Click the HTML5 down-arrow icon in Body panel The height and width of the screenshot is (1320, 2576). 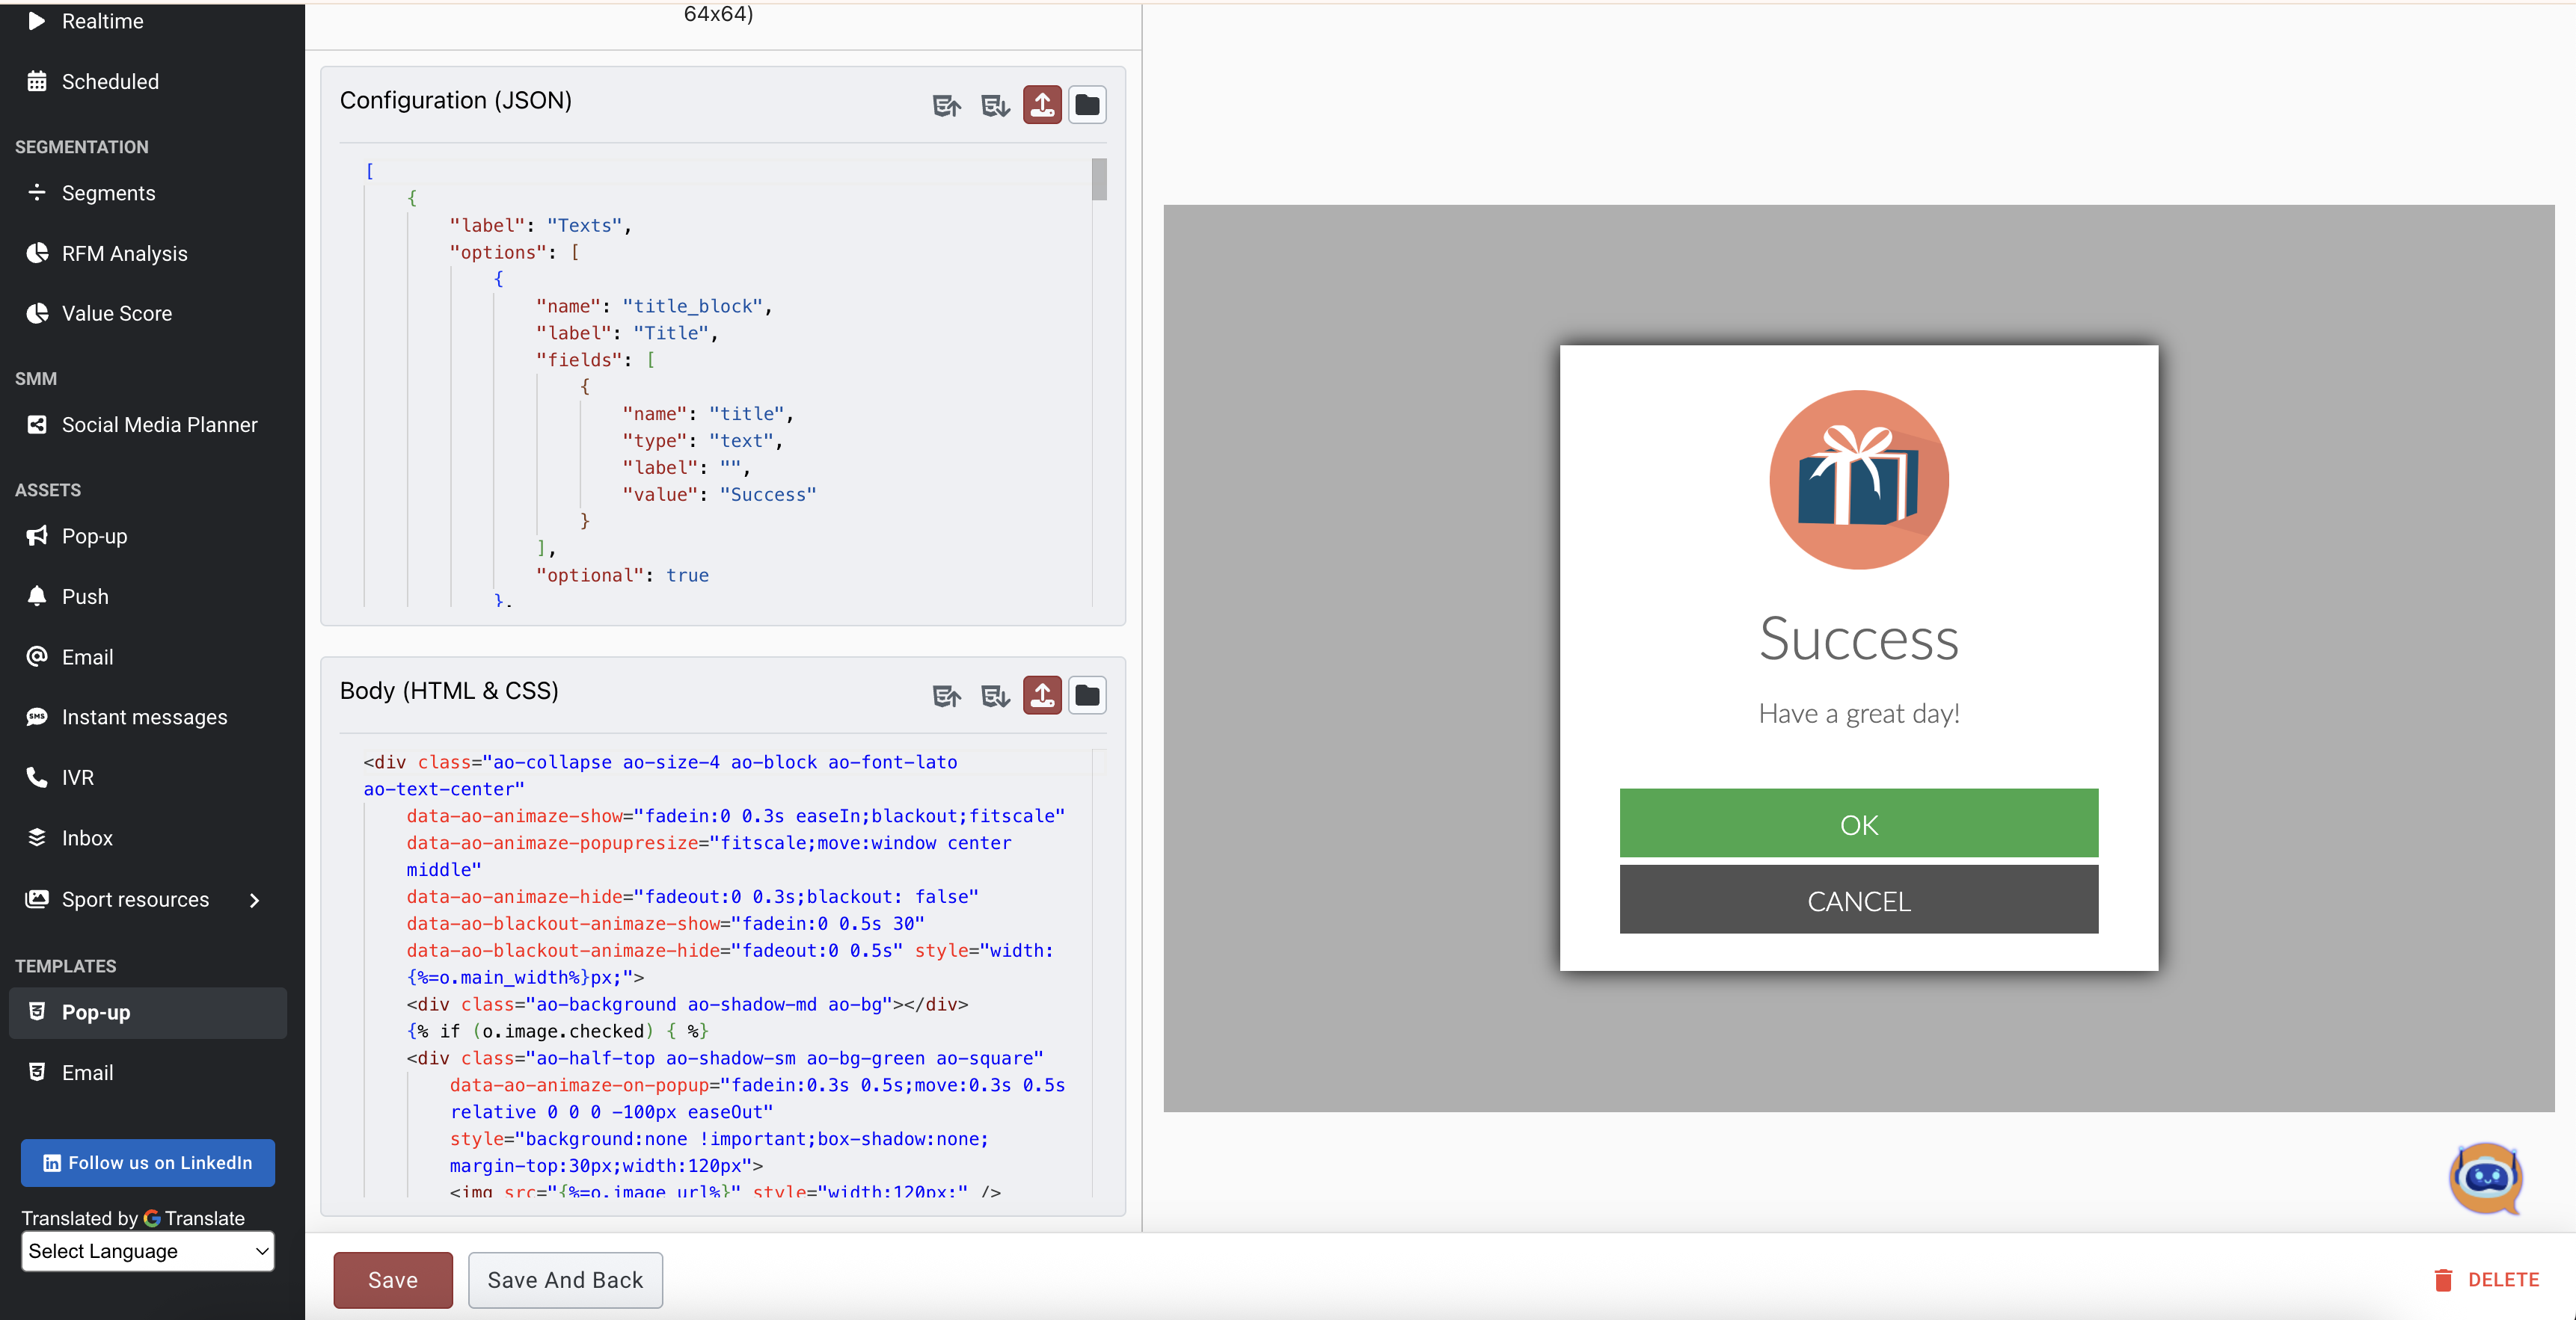[x=995, y=695]
